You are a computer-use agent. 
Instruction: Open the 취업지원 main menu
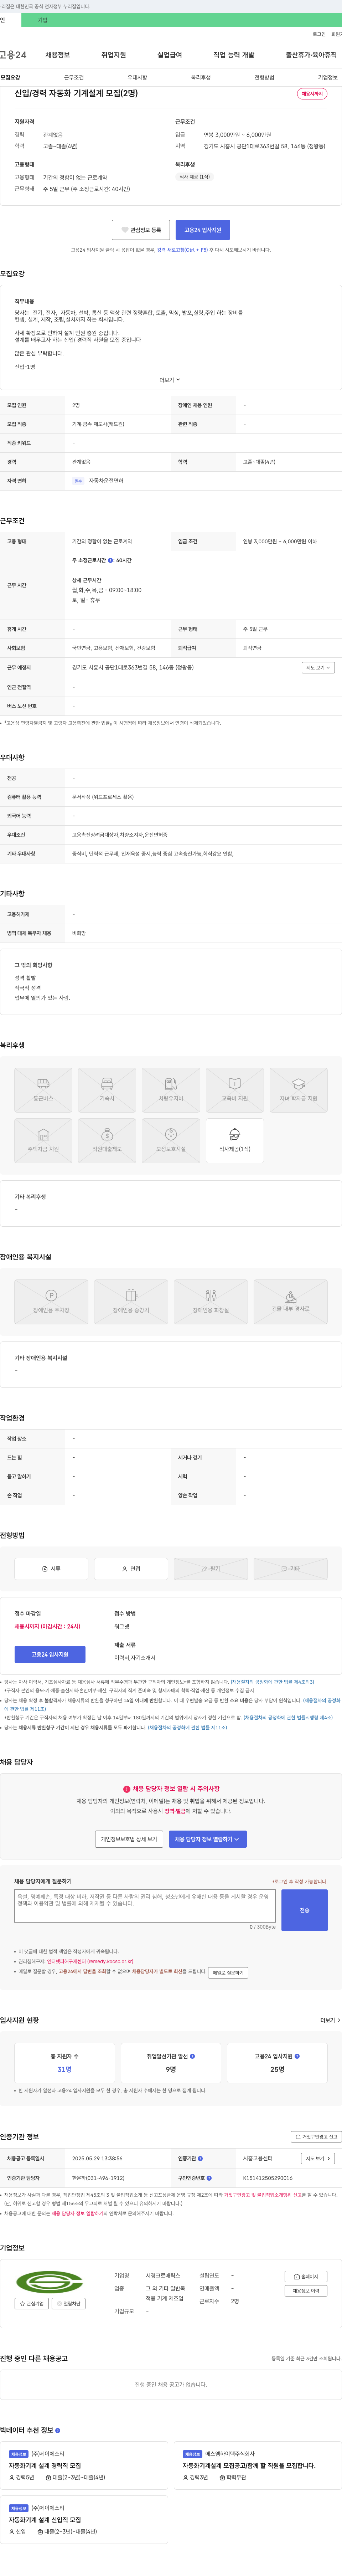(x=114, y=55)
